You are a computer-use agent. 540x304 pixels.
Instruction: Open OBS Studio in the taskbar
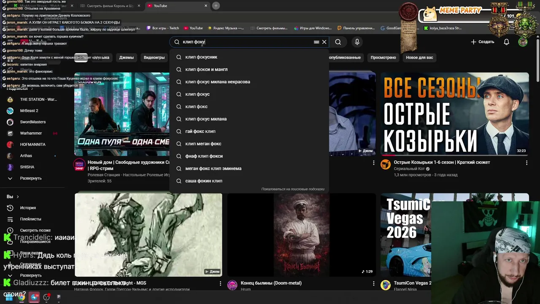(46, 297)
